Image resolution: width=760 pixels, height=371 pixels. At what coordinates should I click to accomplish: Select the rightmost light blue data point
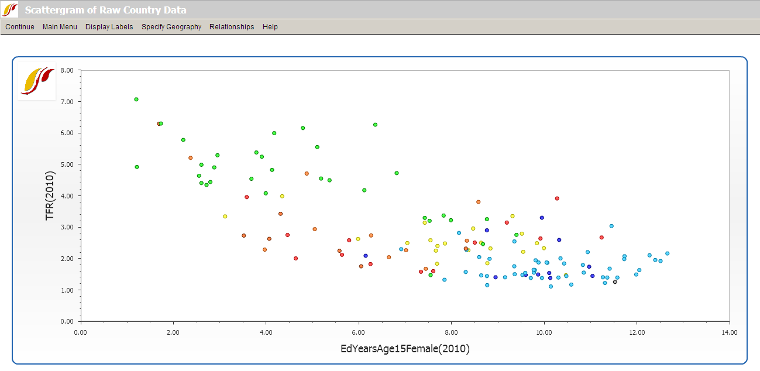[667, 253]
